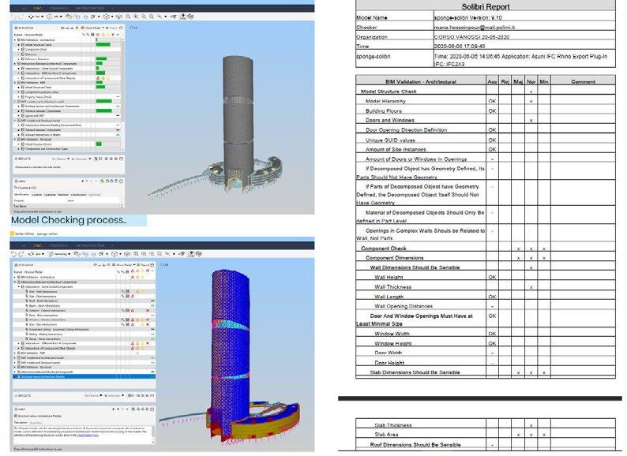Click the first magnifier icon in upper toolbar
The image size is (627, 456).
[x=128, y=17]
